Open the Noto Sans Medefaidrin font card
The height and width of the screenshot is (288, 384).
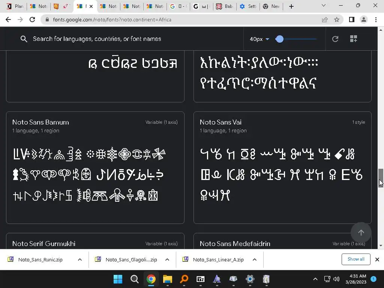click(282, 241)
